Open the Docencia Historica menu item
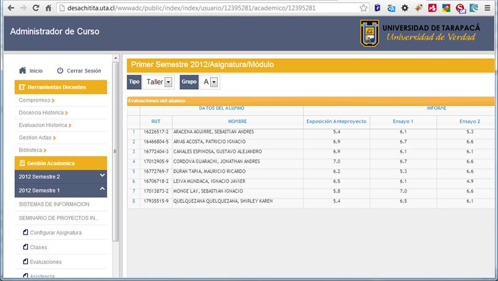498x281 pixels. (x=42, y=113)
